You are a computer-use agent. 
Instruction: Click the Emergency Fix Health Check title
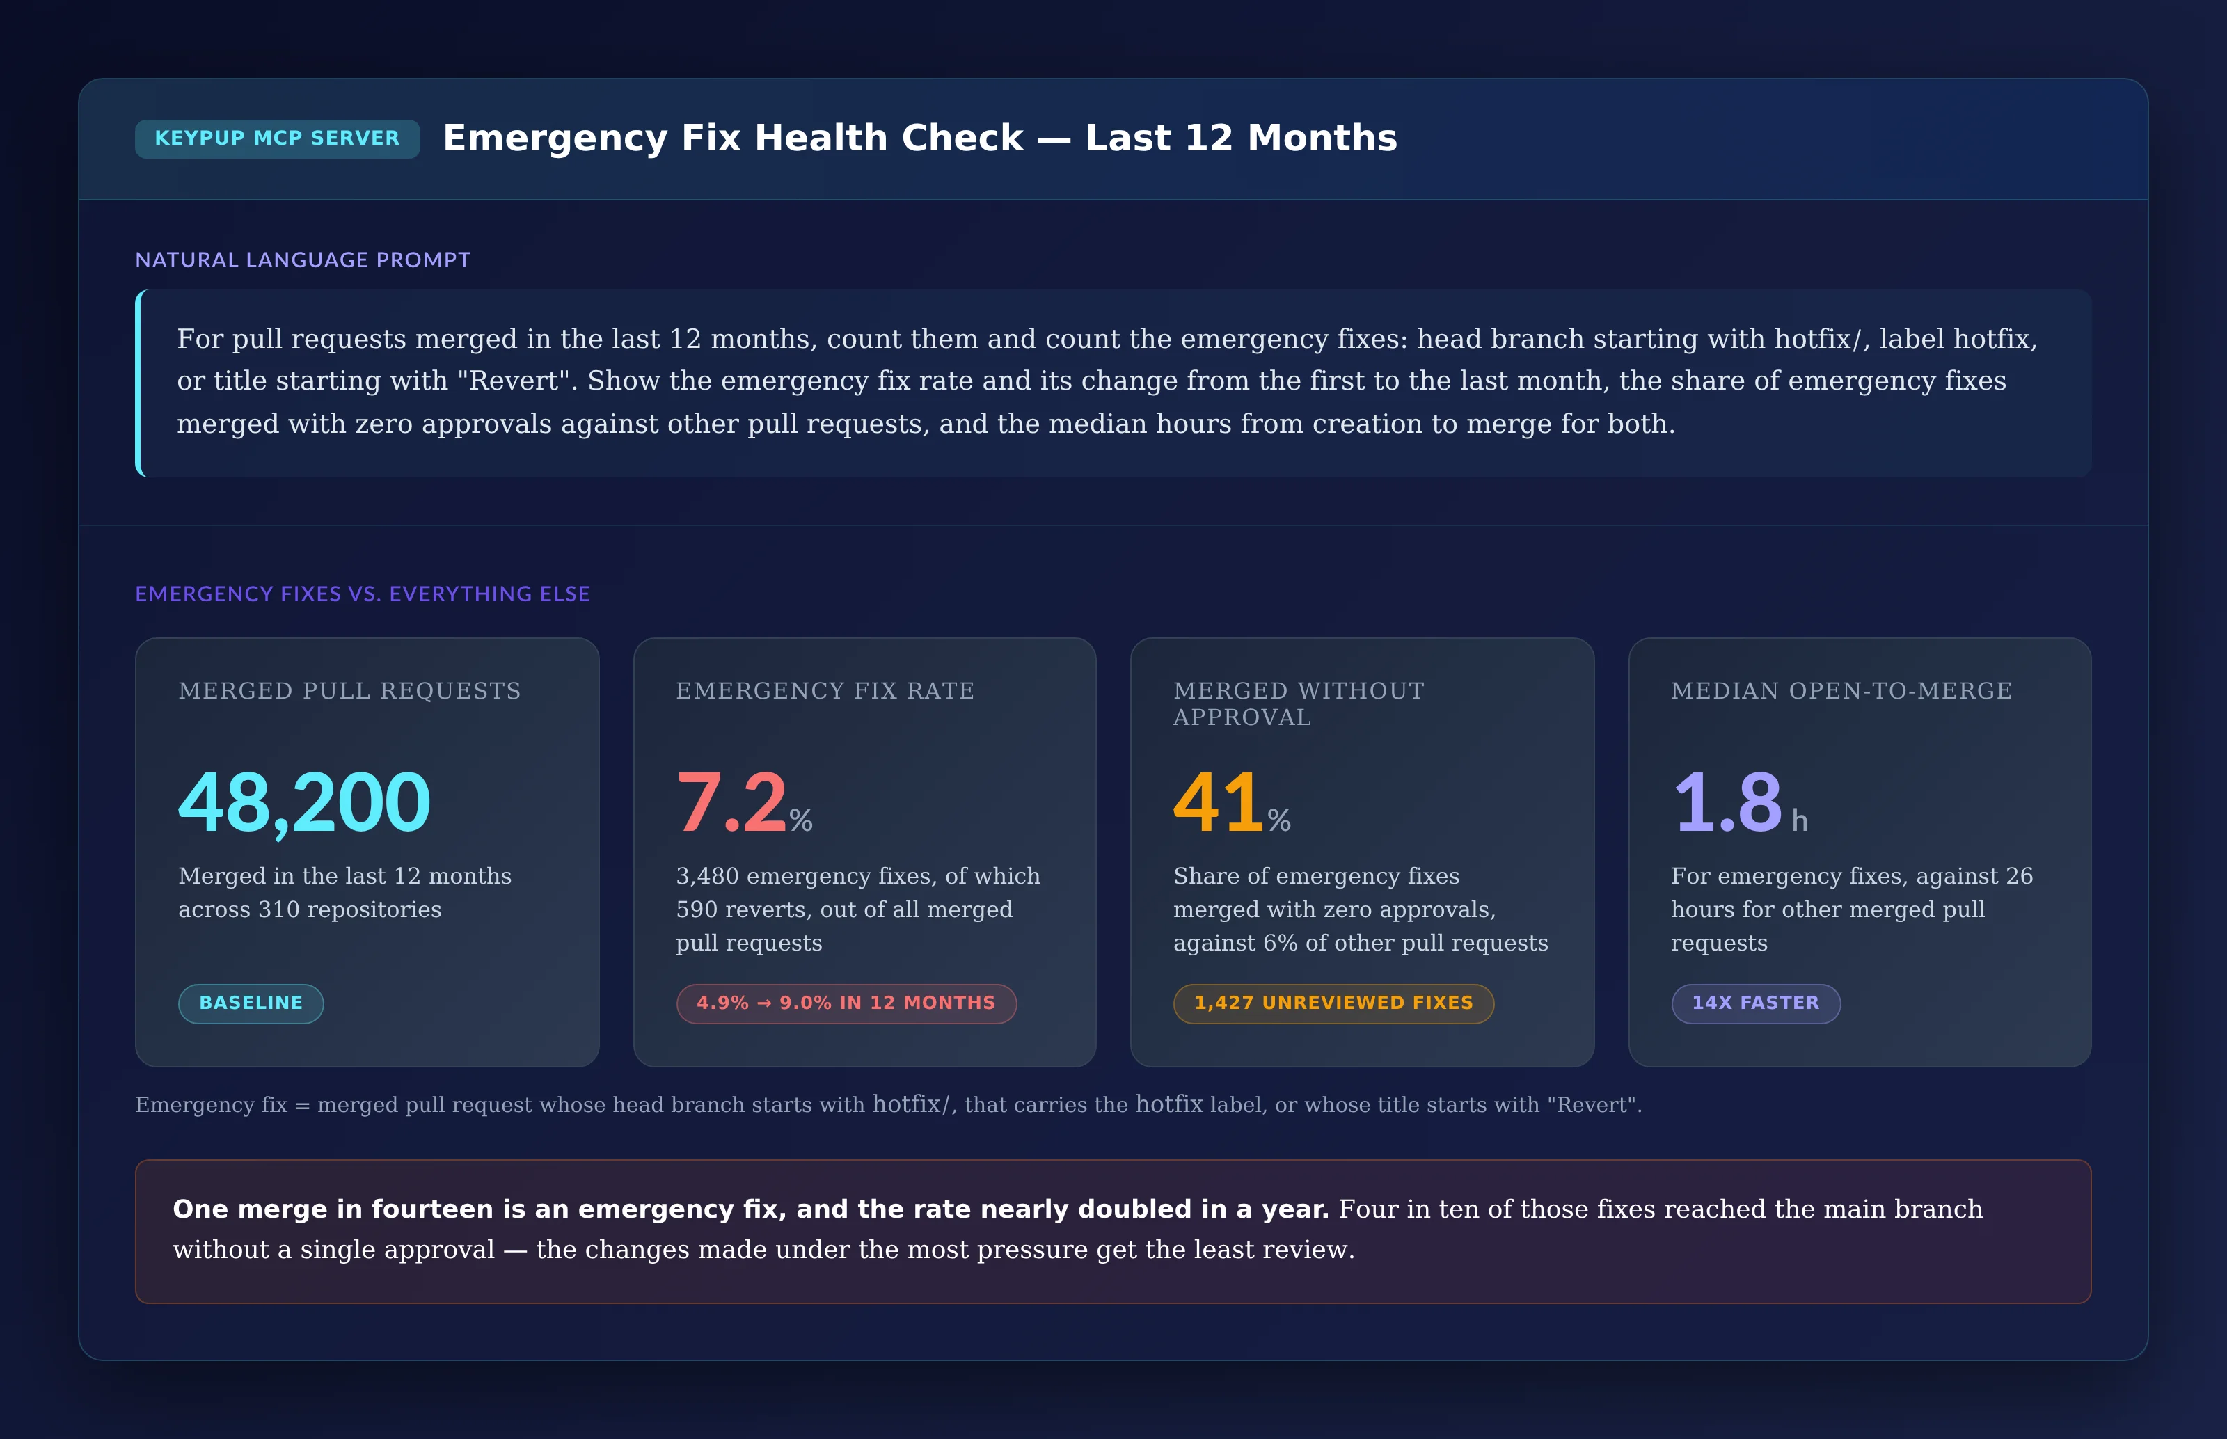coord(919,138)
